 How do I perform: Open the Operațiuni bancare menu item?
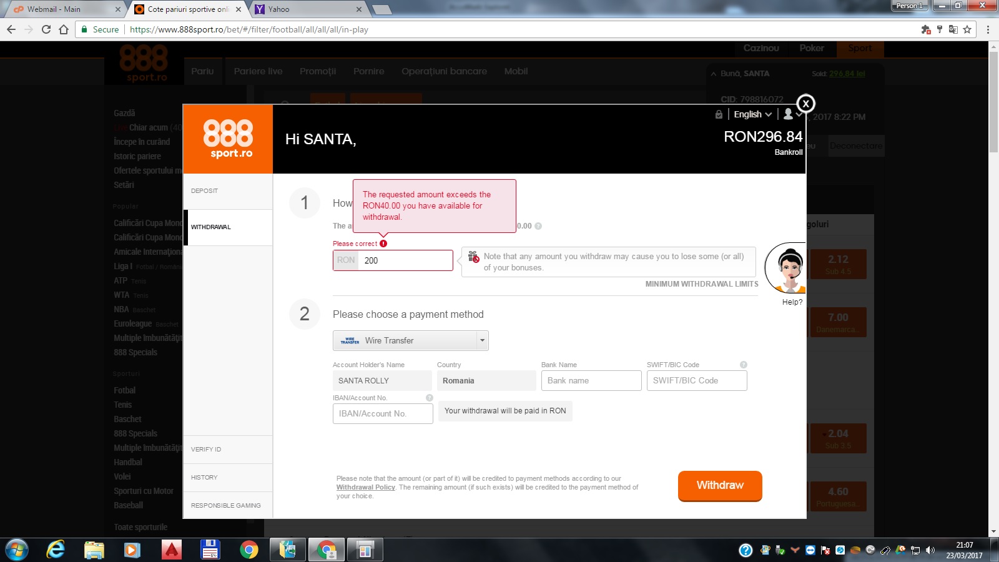pyautogui.click(x=444, y=71)
